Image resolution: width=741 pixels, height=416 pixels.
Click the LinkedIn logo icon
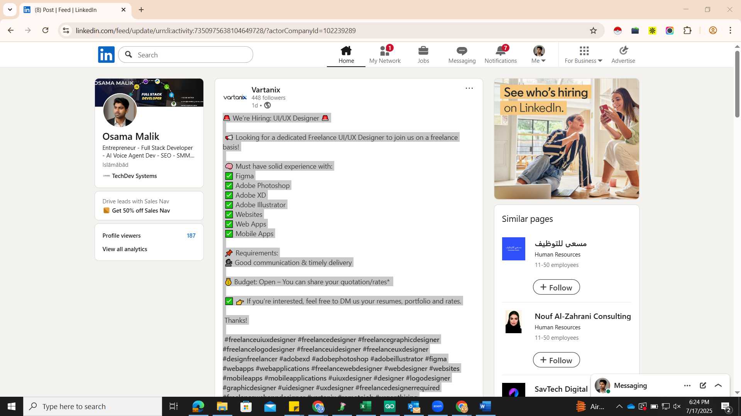point(106,55)
